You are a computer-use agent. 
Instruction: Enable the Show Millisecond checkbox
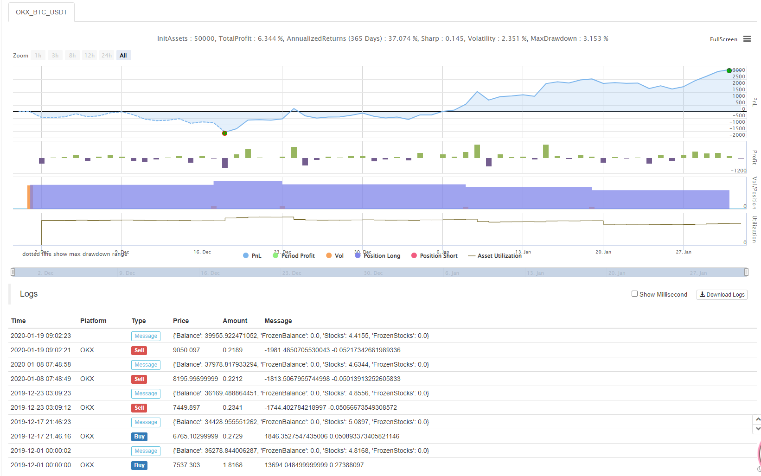(x=634, y=294)
